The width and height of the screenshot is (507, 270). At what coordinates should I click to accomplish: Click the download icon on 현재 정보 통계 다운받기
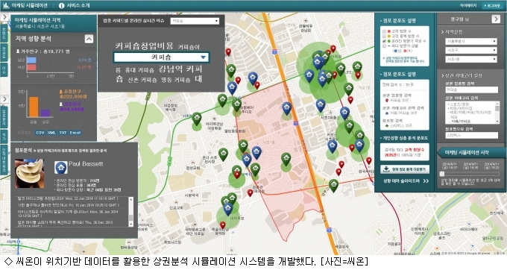tap(386, 169)
